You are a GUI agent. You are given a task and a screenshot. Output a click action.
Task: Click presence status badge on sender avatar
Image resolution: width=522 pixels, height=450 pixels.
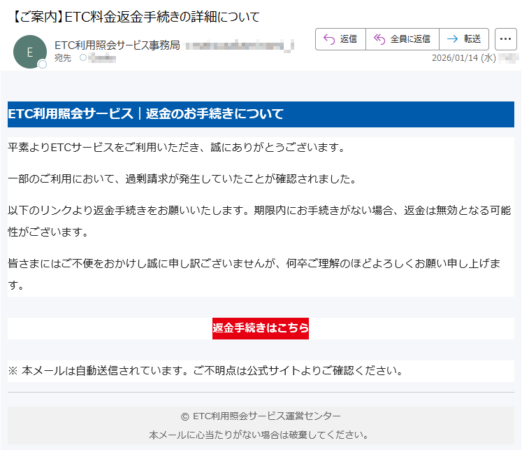point(42,64)
